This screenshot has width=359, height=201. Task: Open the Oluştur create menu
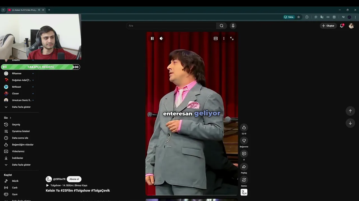pyautogui.click(x=328, y=26)
